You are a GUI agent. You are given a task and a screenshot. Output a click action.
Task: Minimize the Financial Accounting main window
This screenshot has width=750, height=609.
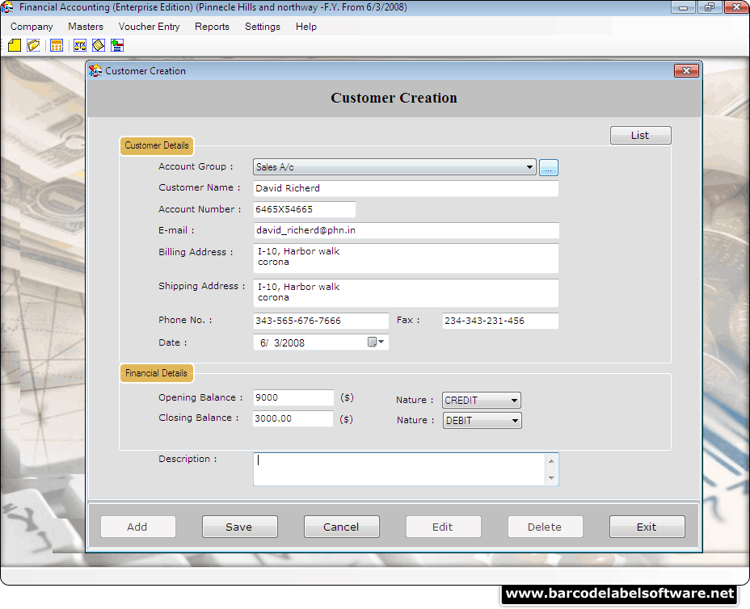click(683, 7)
